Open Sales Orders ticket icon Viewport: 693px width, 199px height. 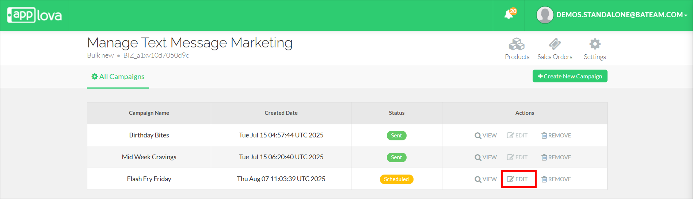pyautogui.click(x=555, y=44)
